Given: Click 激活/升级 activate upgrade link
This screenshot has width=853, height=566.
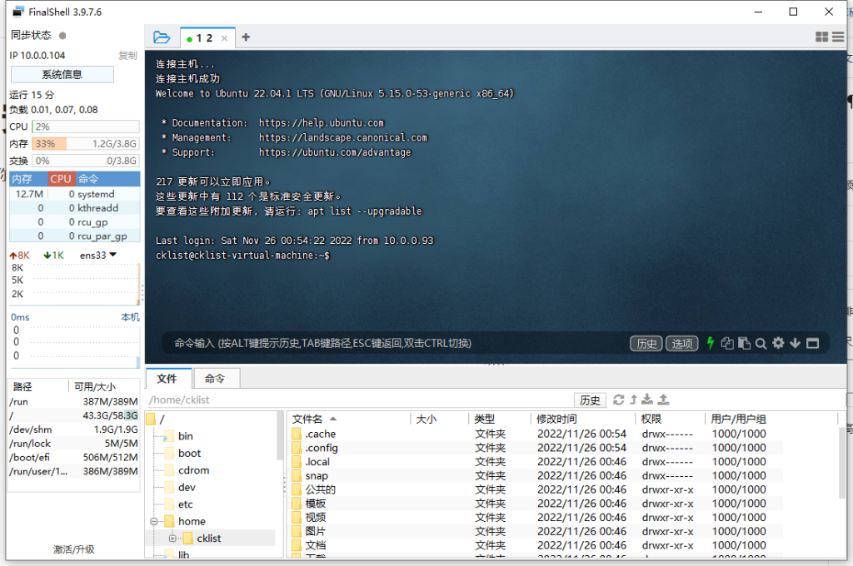Looking at the screenshot, I should [74, 549].
